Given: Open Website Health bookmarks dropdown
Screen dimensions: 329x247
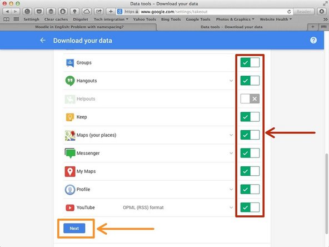Looking at the screenshot, I should point(276,19).
